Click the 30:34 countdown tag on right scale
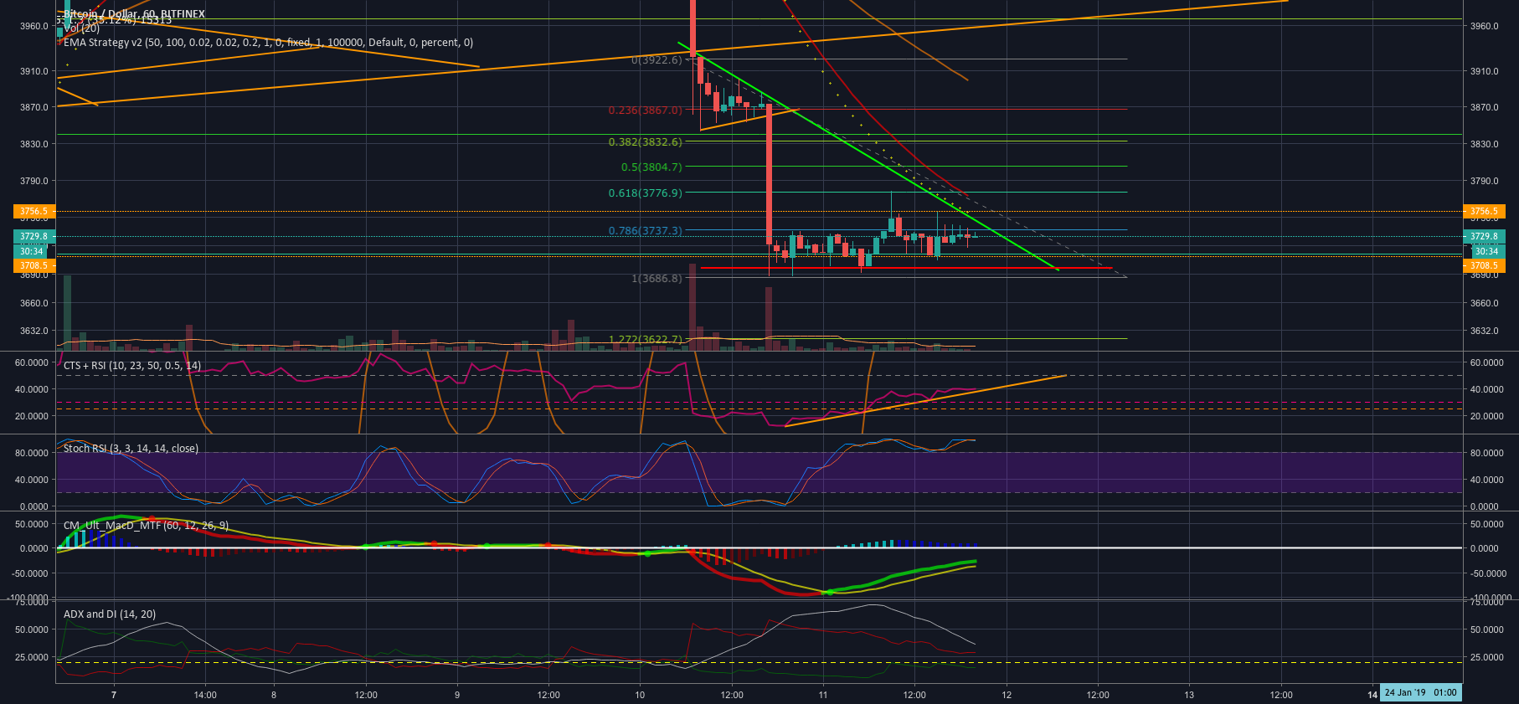This screenshot has width=1519, height=704. [1486, 251]
